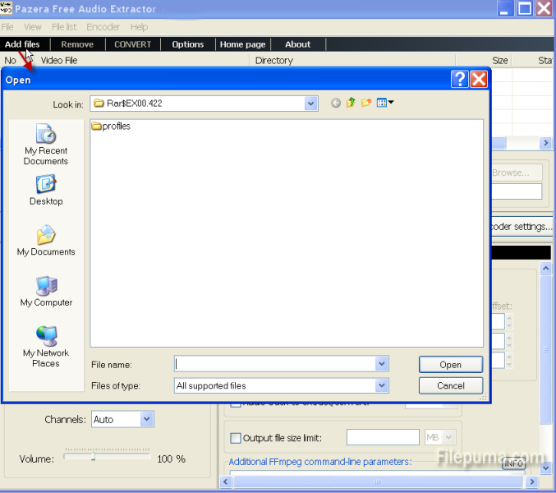This screenshot has height=493, width=556.
Task: Open My Network Places shortcut
Action: [46, 346]
